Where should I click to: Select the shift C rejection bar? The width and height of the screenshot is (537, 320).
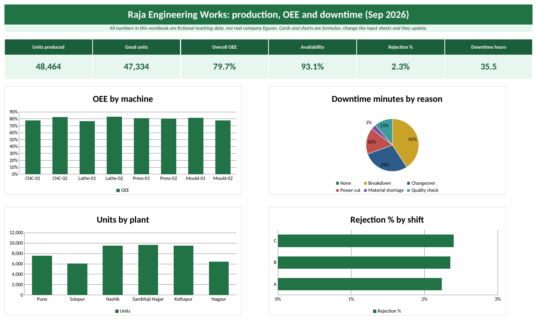pos(366,241)
